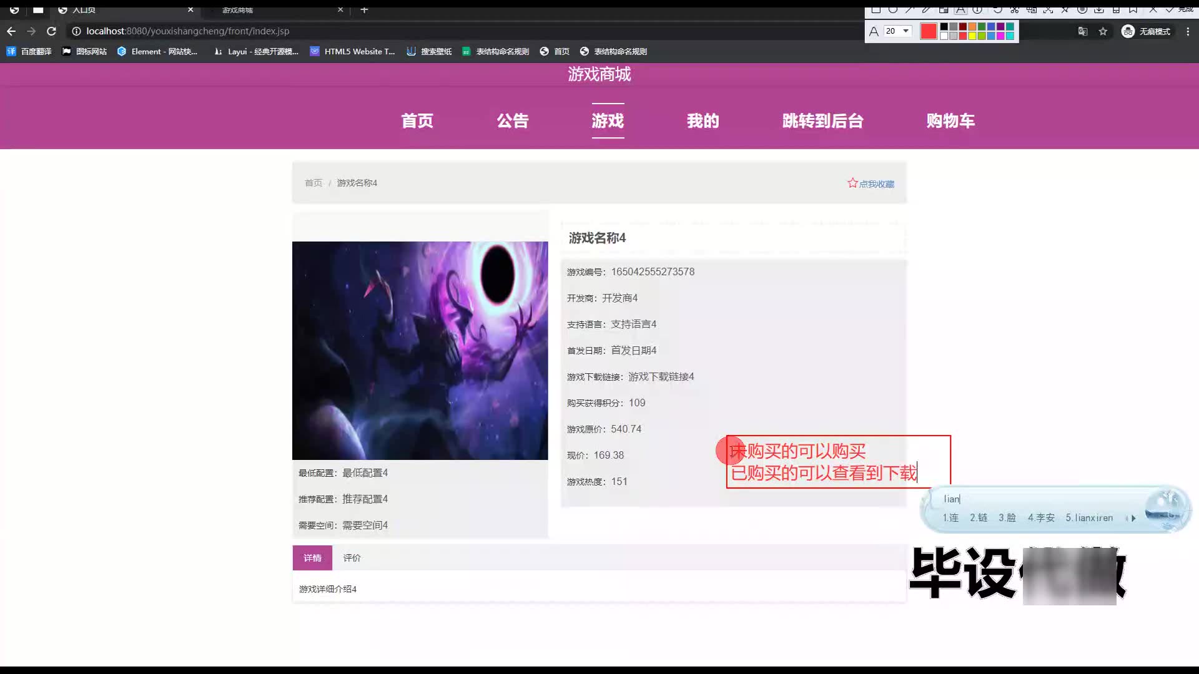Open the 游戏 navigation menu
1199x674 pixels.
tap(608, 120)
